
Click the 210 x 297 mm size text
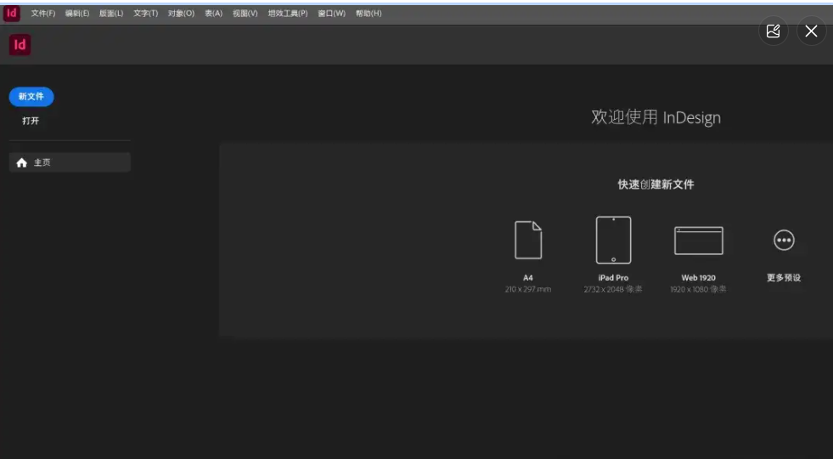coord(528,289)
